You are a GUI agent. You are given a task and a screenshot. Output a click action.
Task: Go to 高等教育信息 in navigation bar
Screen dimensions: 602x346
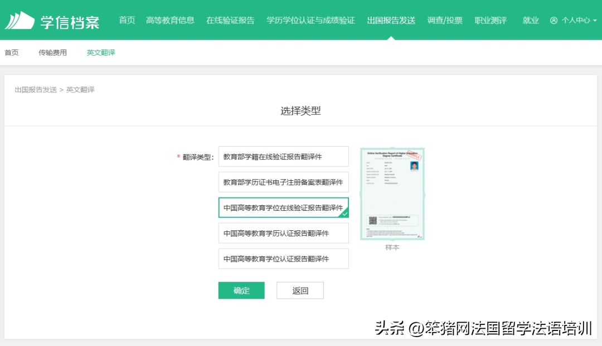tap(170, 21)
